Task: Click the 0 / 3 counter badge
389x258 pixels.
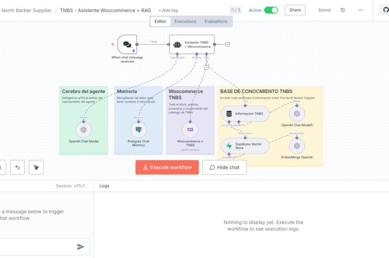Action: [x=236, y=10]
